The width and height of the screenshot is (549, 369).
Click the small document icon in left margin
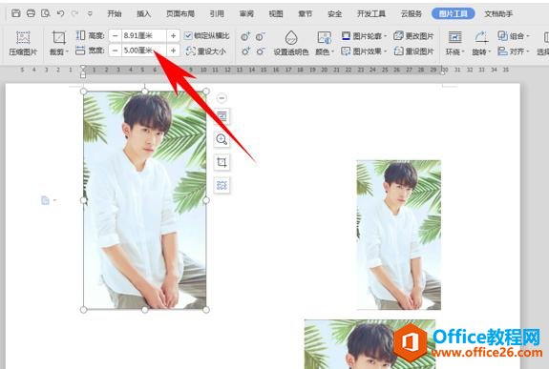click(45, 200)
